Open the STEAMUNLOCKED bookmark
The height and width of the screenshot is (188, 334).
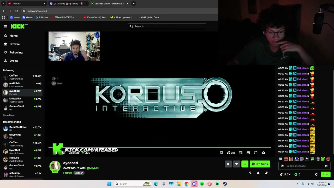(x=63, y=17)
